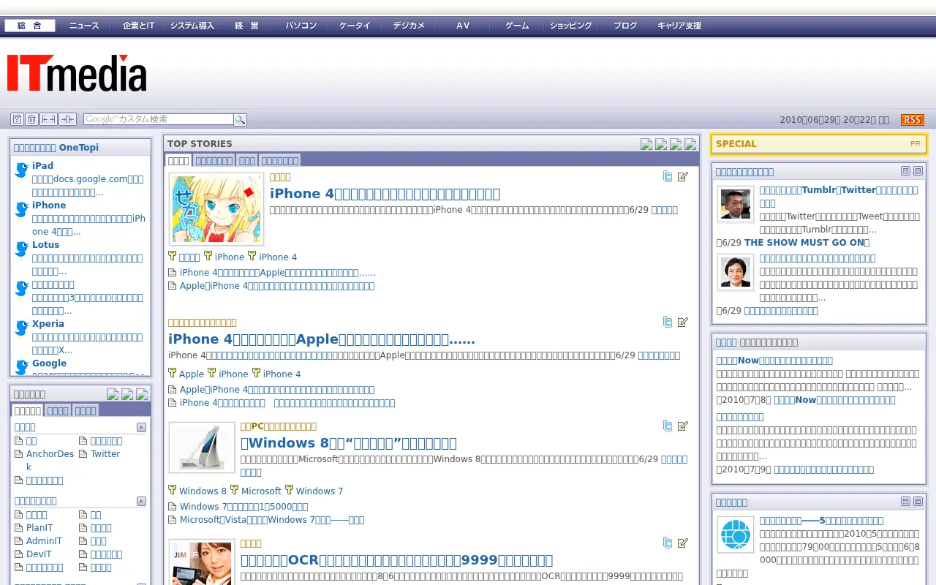Click the help question-mark icon in toolbar
The height and width of the screenshot is (585, 936).
[x=17, y=119]
